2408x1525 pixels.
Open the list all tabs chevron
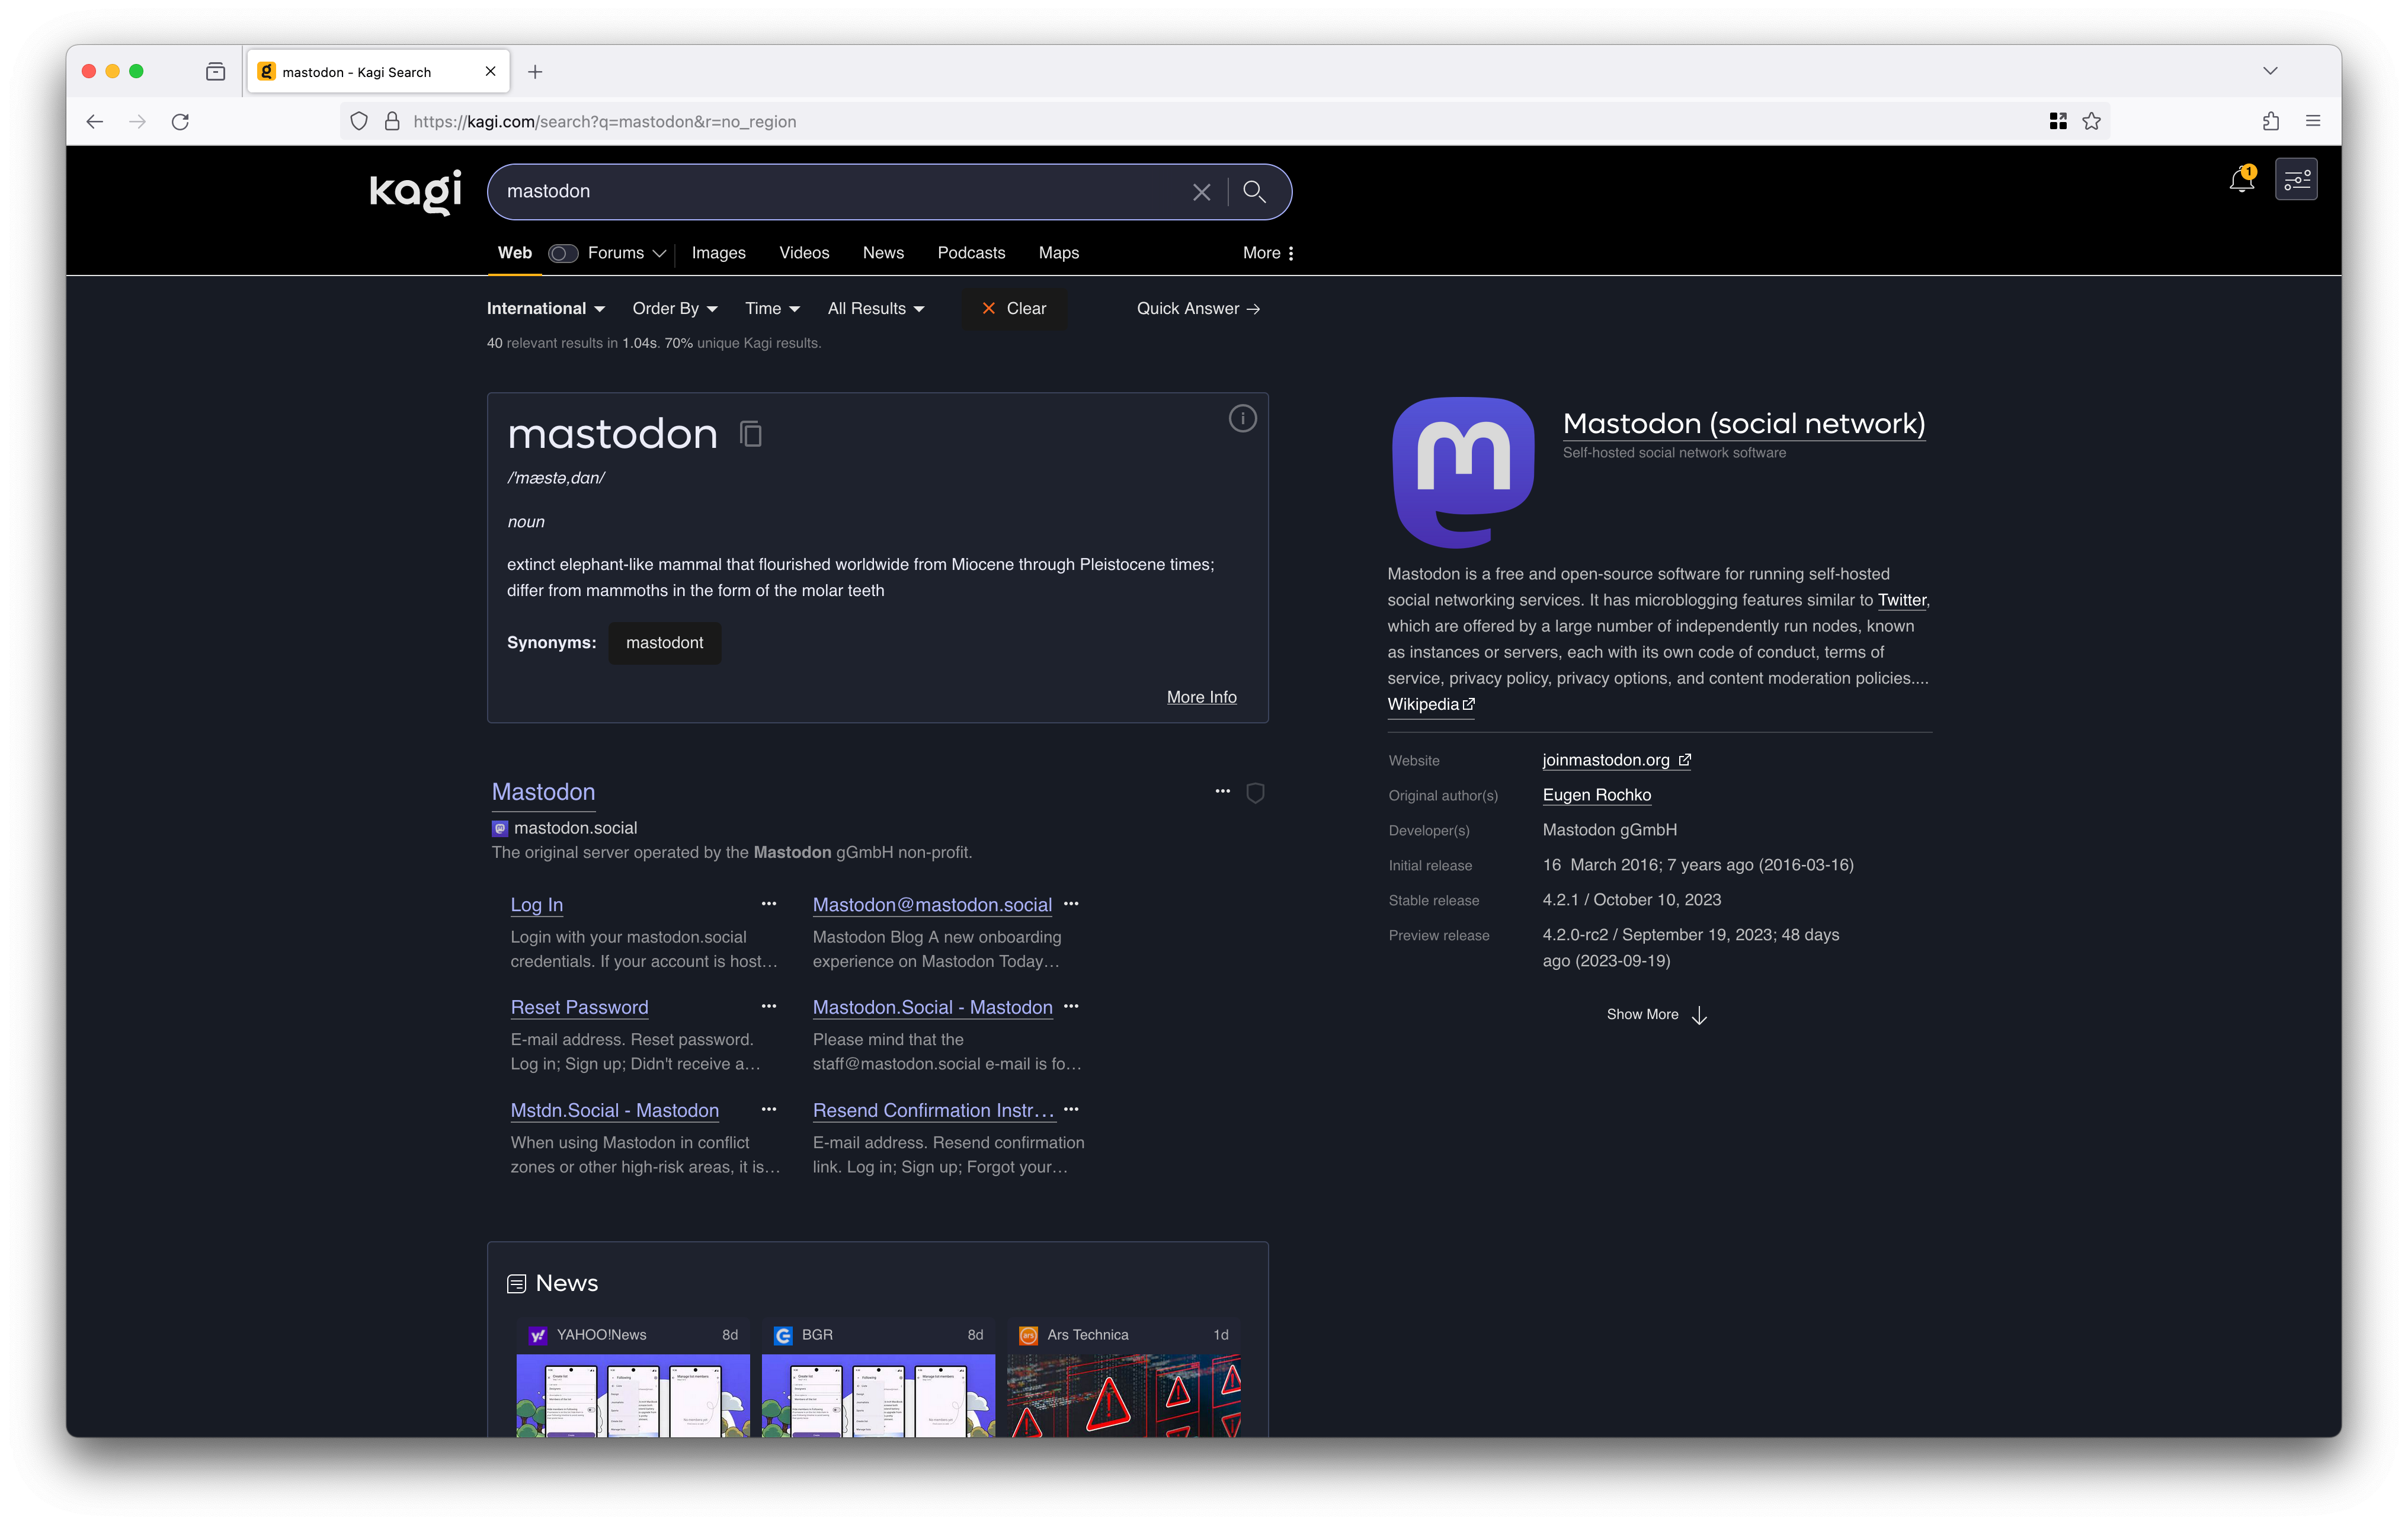click(2270, 72)
